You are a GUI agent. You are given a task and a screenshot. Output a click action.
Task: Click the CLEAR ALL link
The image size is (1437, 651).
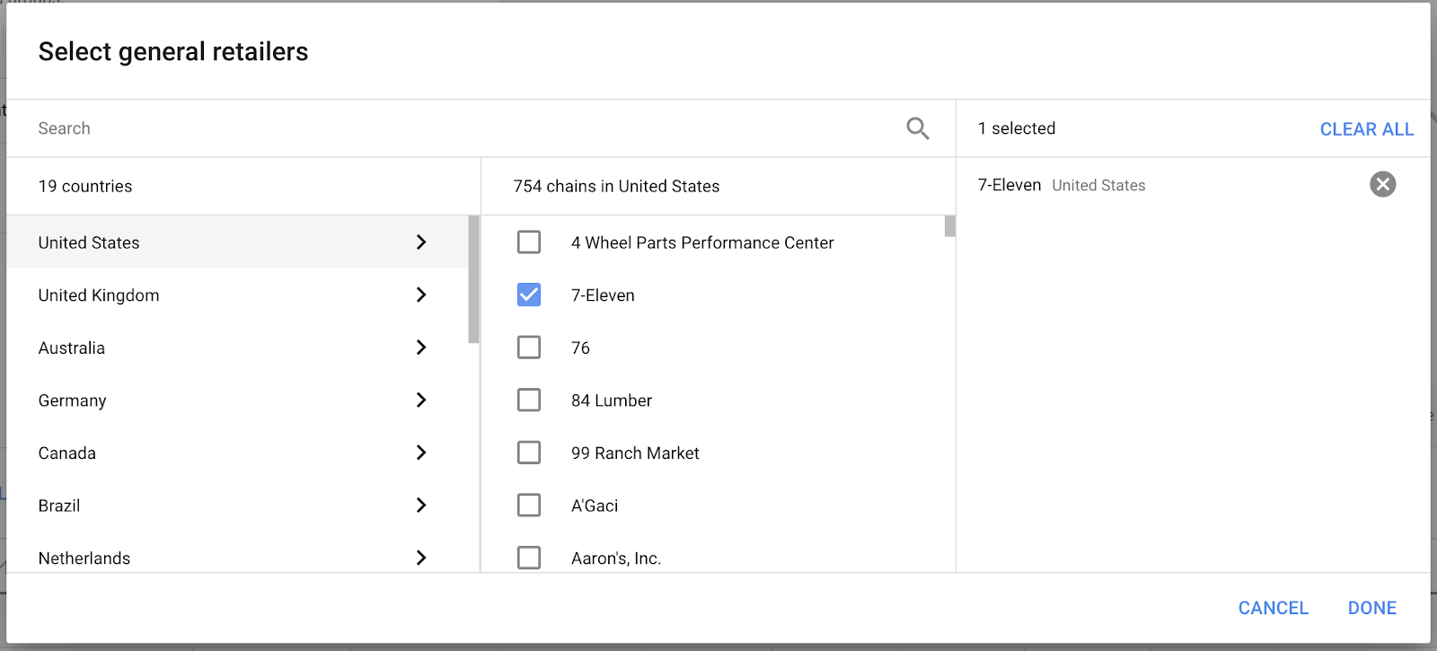tap(1366, 129)
